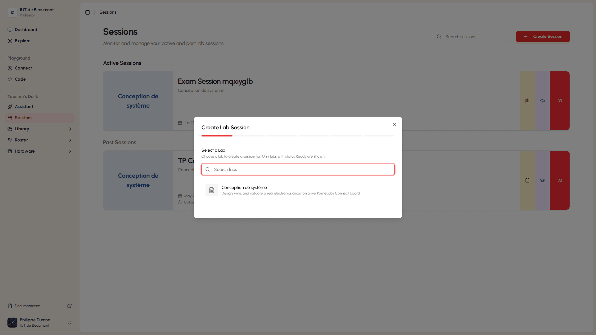Click the Roster sidebar entry

(40, 140)
